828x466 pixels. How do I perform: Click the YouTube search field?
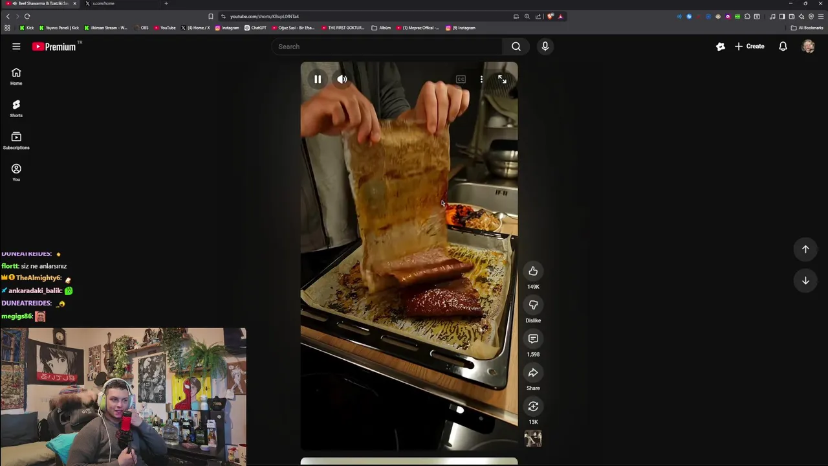pos(387,47)
